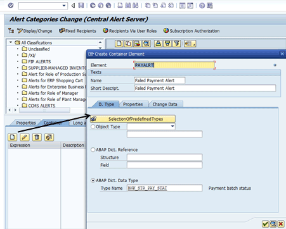The image size is (286, 229).
Task: Confirm dialog with green checkmark icon
Action: point(265,224)
